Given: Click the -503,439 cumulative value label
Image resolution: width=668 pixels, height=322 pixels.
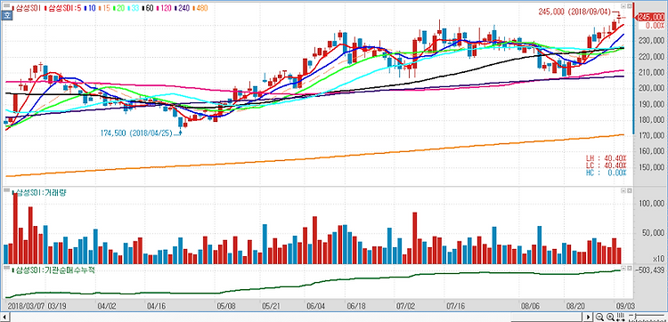Looking at the screenshot, I should pyautogui.click(x=649, y=270).
